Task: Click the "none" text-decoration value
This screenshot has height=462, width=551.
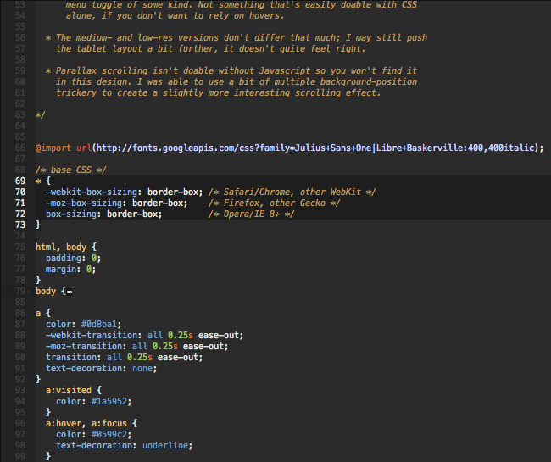Action: pyautogui.click(x=142, y=369)
